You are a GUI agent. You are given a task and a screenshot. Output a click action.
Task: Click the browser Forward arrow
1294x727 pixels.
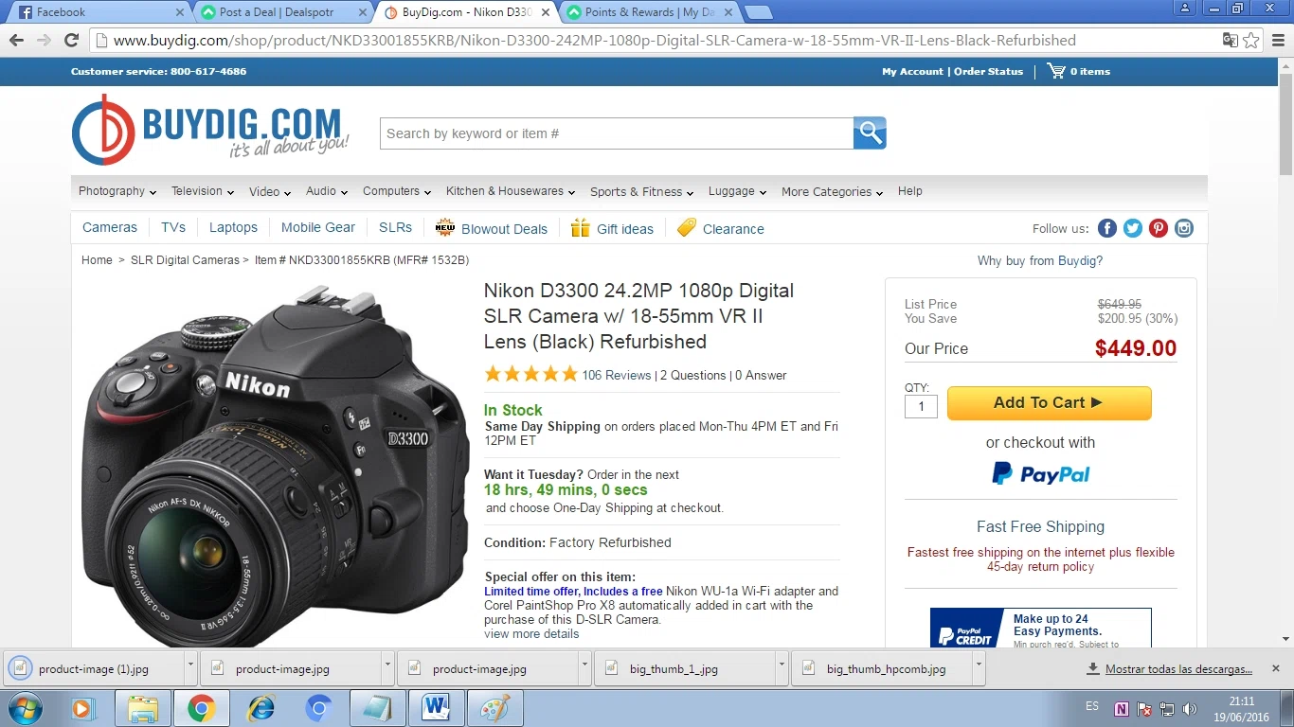click(44, 40)
